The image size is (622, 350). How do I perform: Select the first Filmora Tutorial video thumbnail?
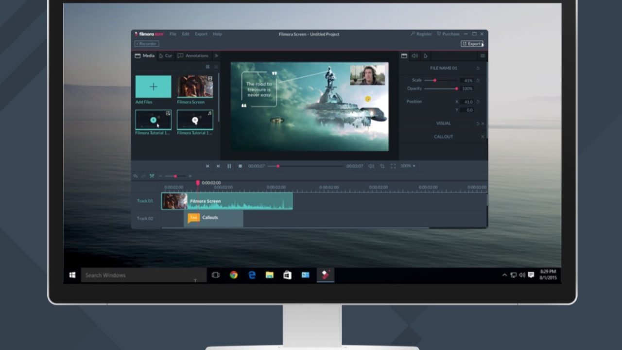pos(153,120)
